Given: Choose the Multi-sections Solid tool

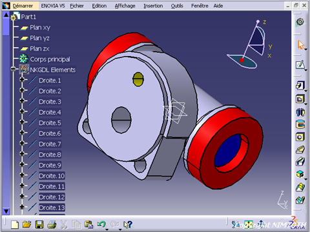Looking at the screenshot, I should [x=300, y=187].
